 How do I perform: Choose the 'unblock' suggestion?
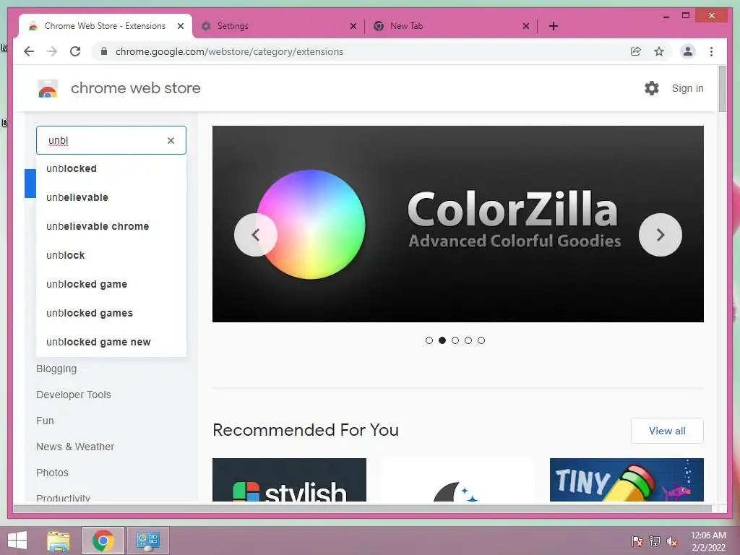pyautogui.click(x=111, y=255)
